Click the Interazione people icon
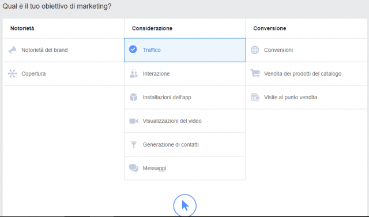The height and width of the screenshot is (217, 369). (134, 73)
